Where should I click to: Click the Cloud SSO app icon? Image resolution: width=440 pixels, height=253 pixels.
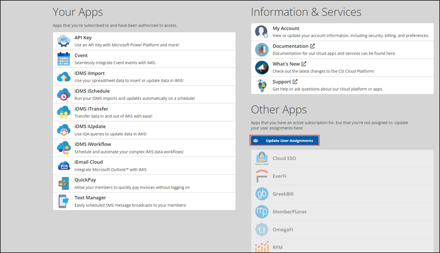[262, 158]
